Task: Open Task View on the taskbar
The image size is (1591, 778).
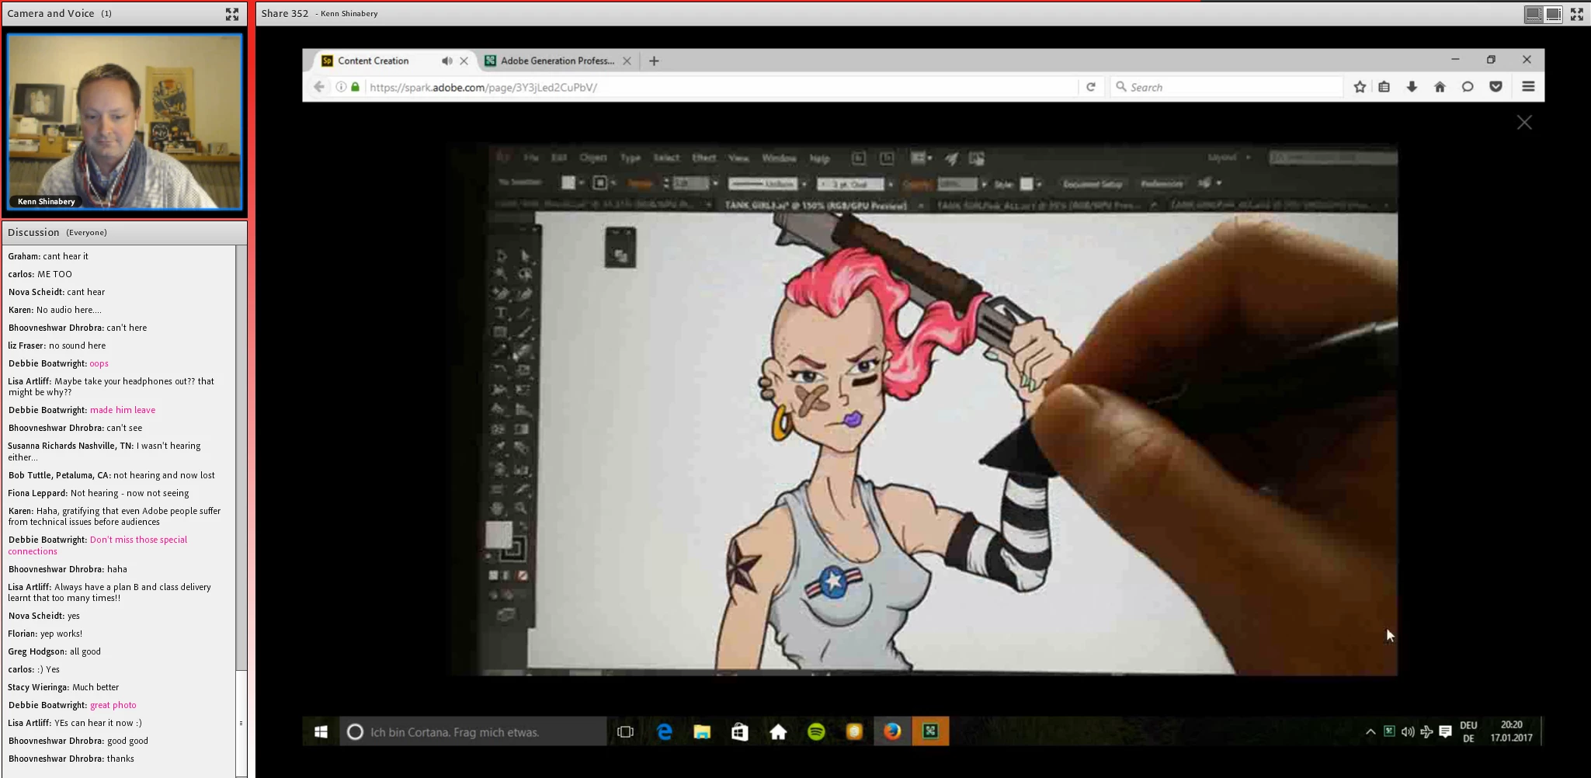Action: [x=625, y=731]
